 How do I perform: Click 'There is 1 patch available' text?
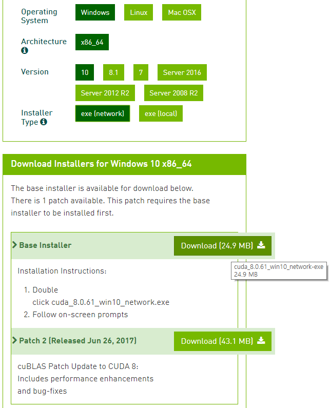click(57, 201)
